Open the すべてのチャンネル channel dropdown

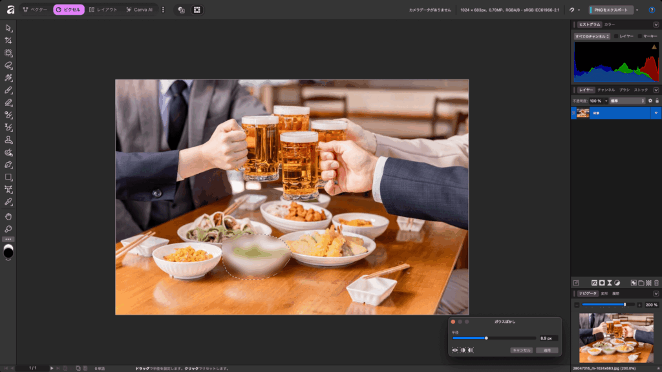point(592,36)
